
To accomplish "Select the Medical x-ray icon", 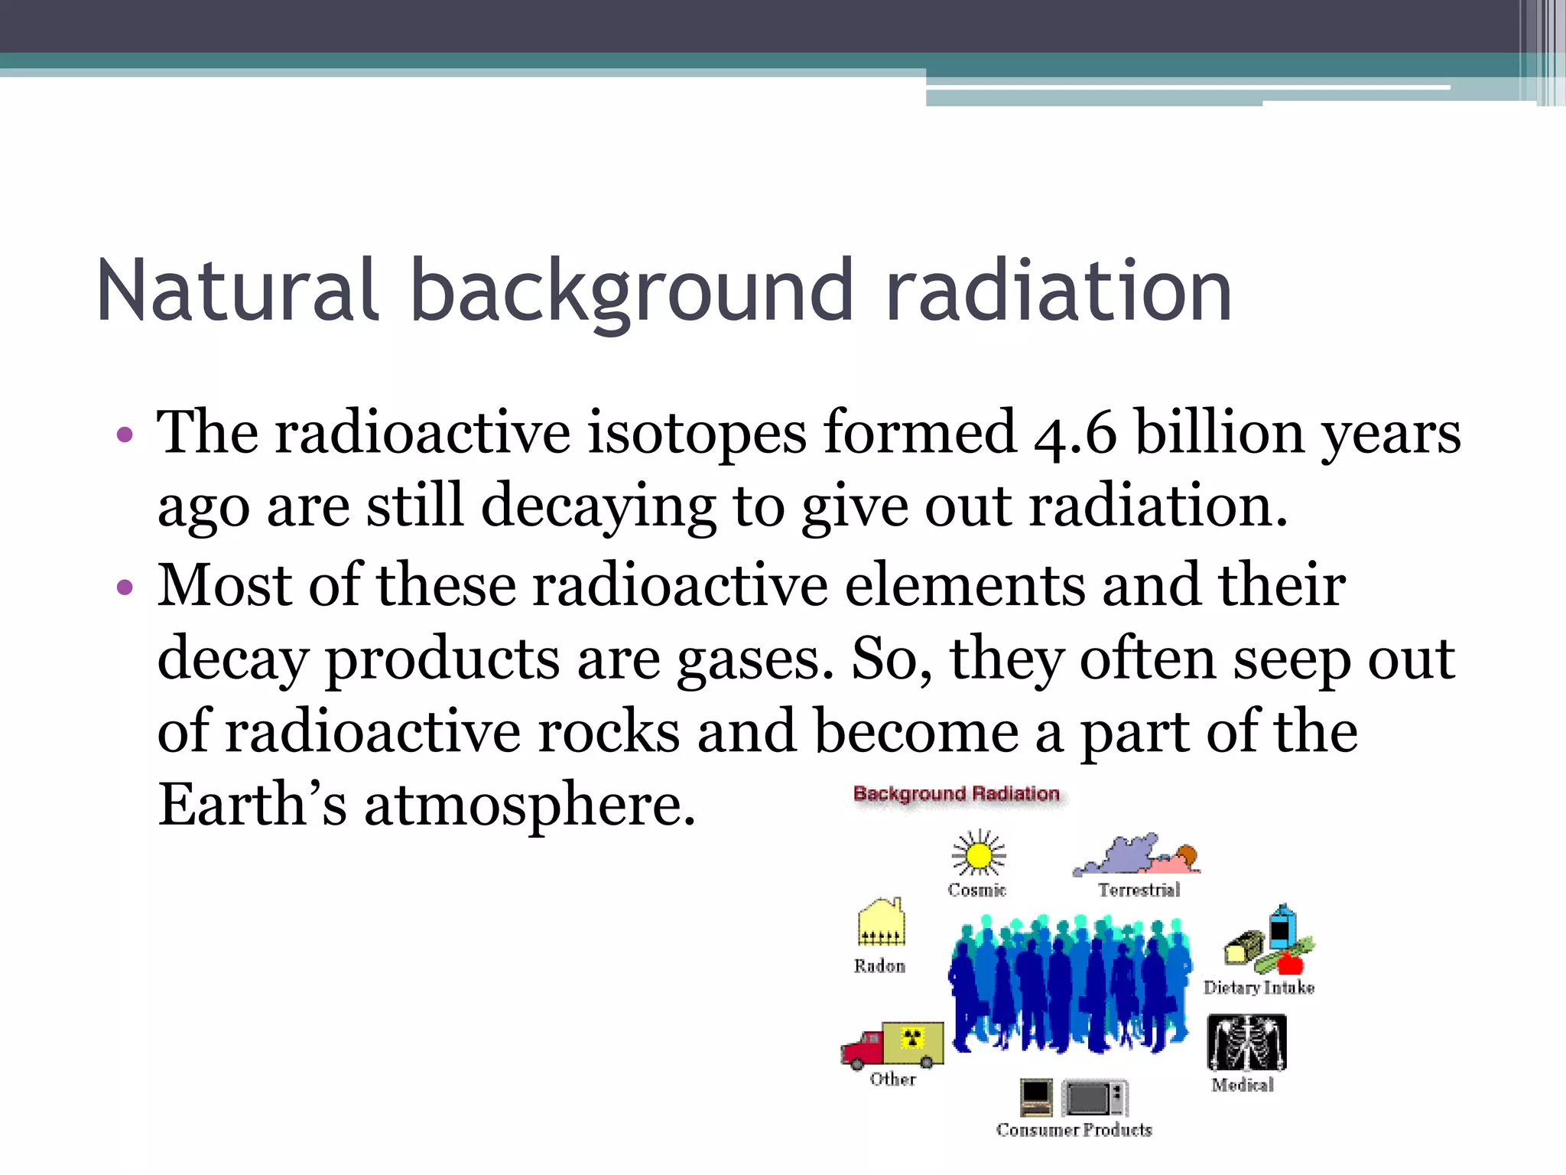I will [1246, 1043].
